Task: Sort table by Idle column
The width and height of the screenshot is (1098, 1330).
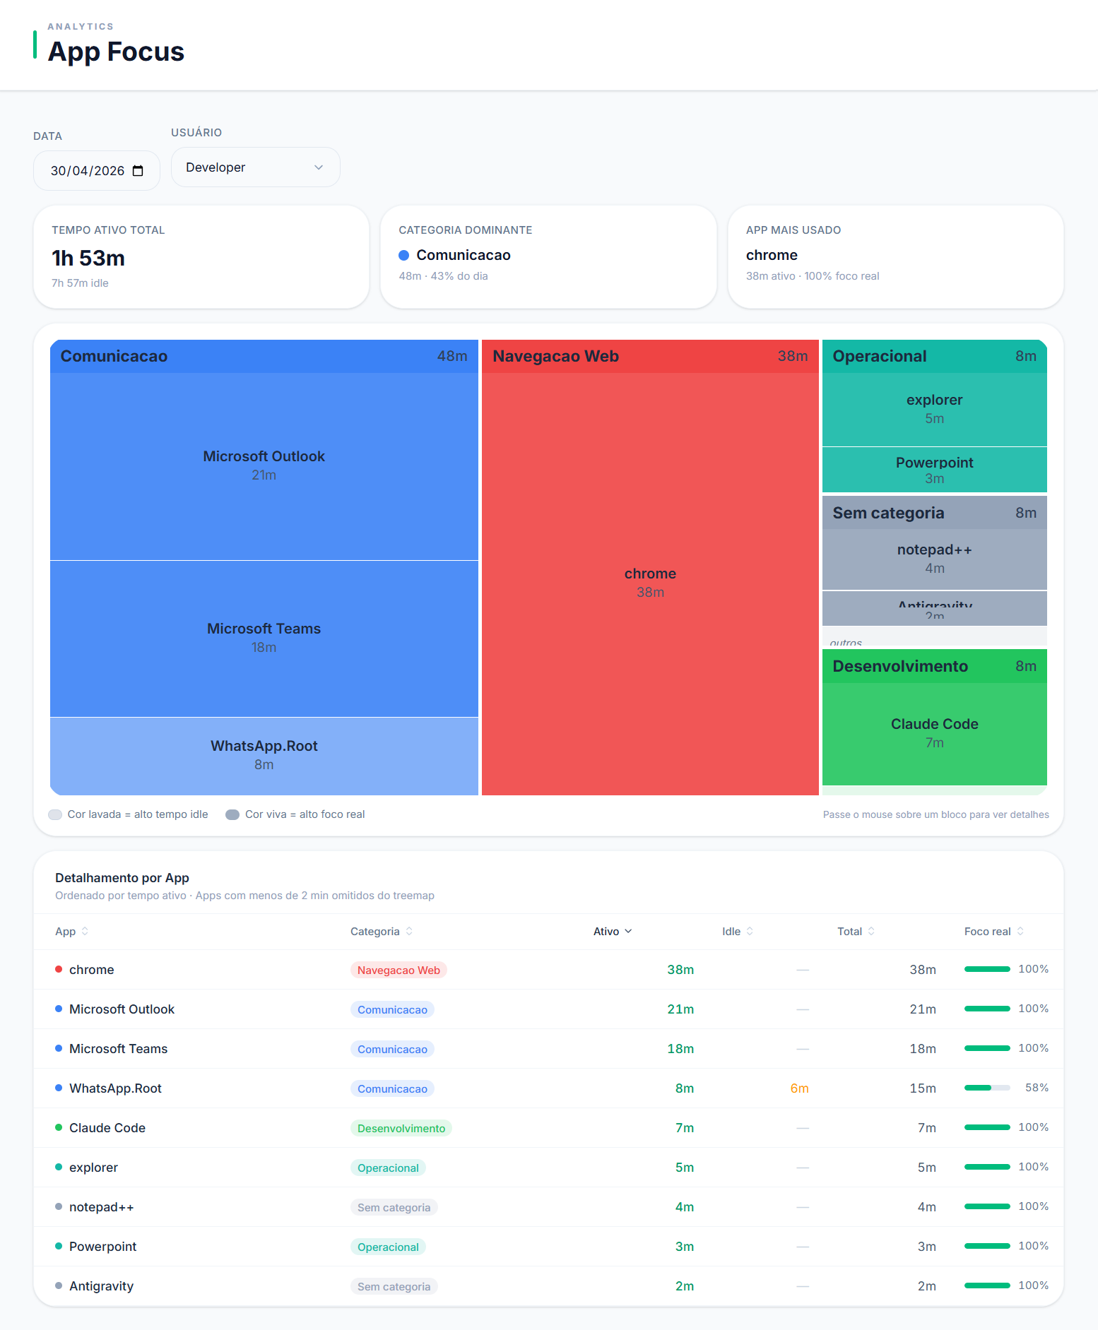Action: 738,932
